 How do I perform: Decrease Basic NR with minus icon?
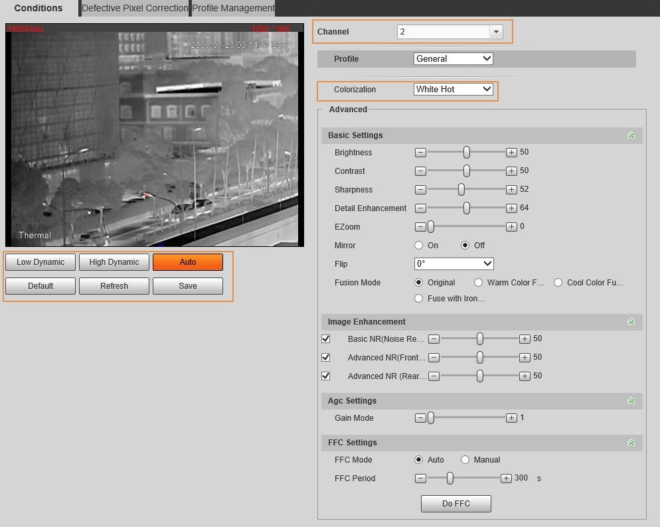(434, 339)
